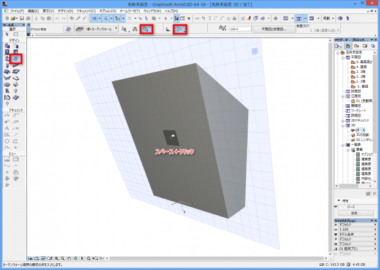Toggle the editing plane grid icon in 3D view
This screenshot has width=380, height=270.
tap(254, 51)
